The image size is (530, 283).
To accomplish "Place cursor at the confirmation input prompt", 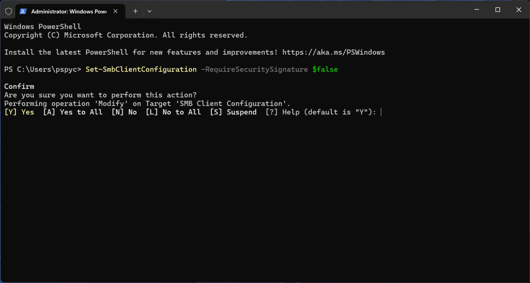I will click(x=381, y=112).
